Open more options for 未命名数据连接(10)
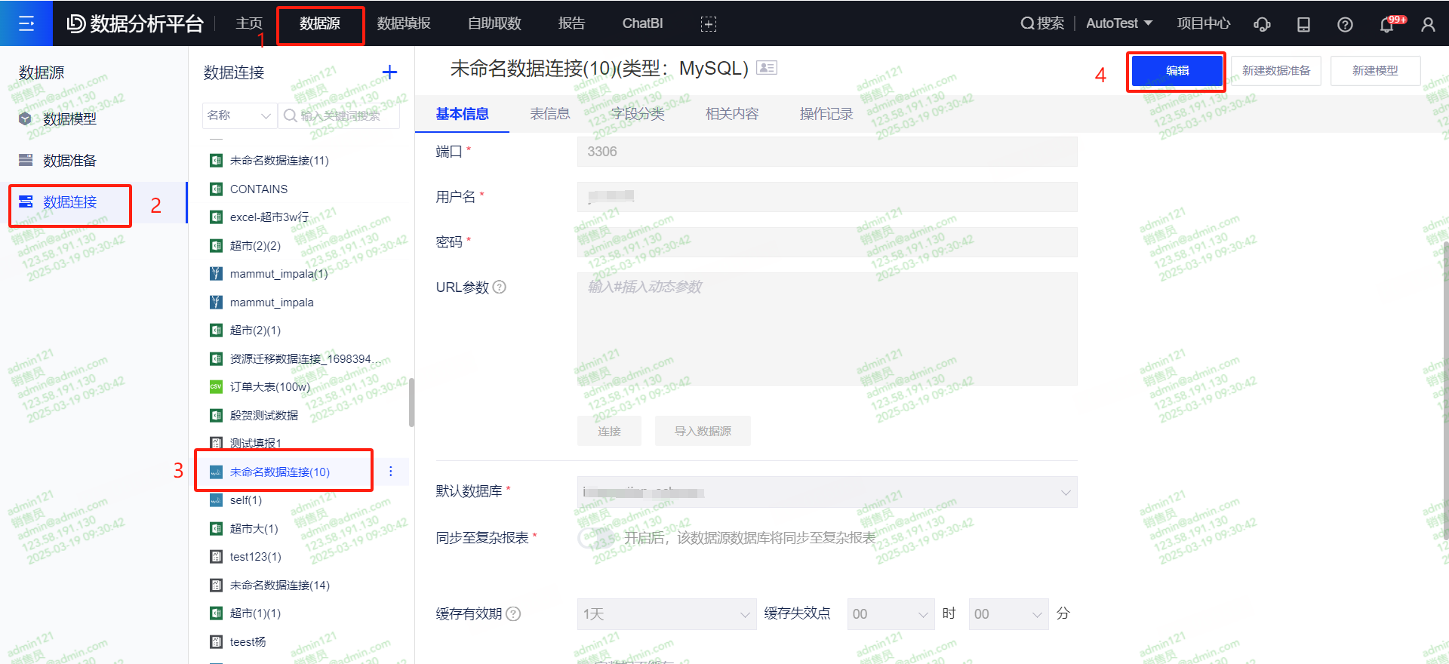Screen dimensions: 1449x664 click(391, 472)
